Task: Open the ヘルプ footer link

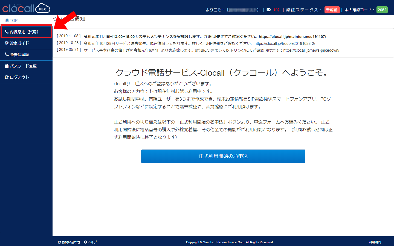Action: pyautogui.click(x=92, y=242)
